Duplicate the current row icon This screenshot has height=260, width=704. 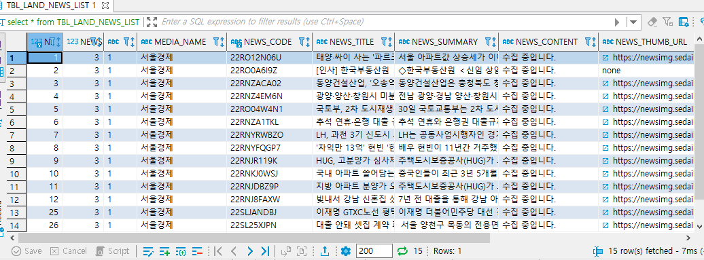pos(181,251)
